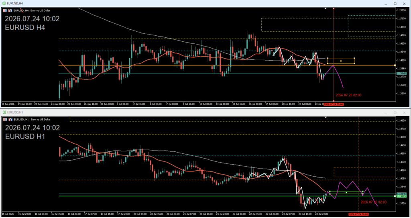Maximize the EURUSD,H4 chart window

(395, 3)
